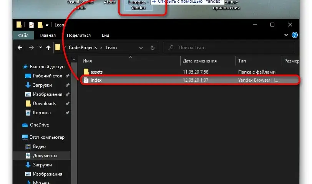Screen dimensions: 312x184
Task: Open the Quick Access Toolbar customize dropdown
Action: [47, 25]
